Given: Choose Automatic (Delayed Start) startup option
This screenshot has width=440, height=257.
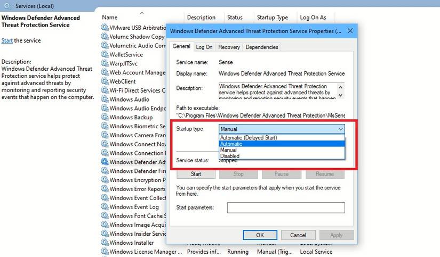Looking at the screenshot, I should (x=282, y=137).
